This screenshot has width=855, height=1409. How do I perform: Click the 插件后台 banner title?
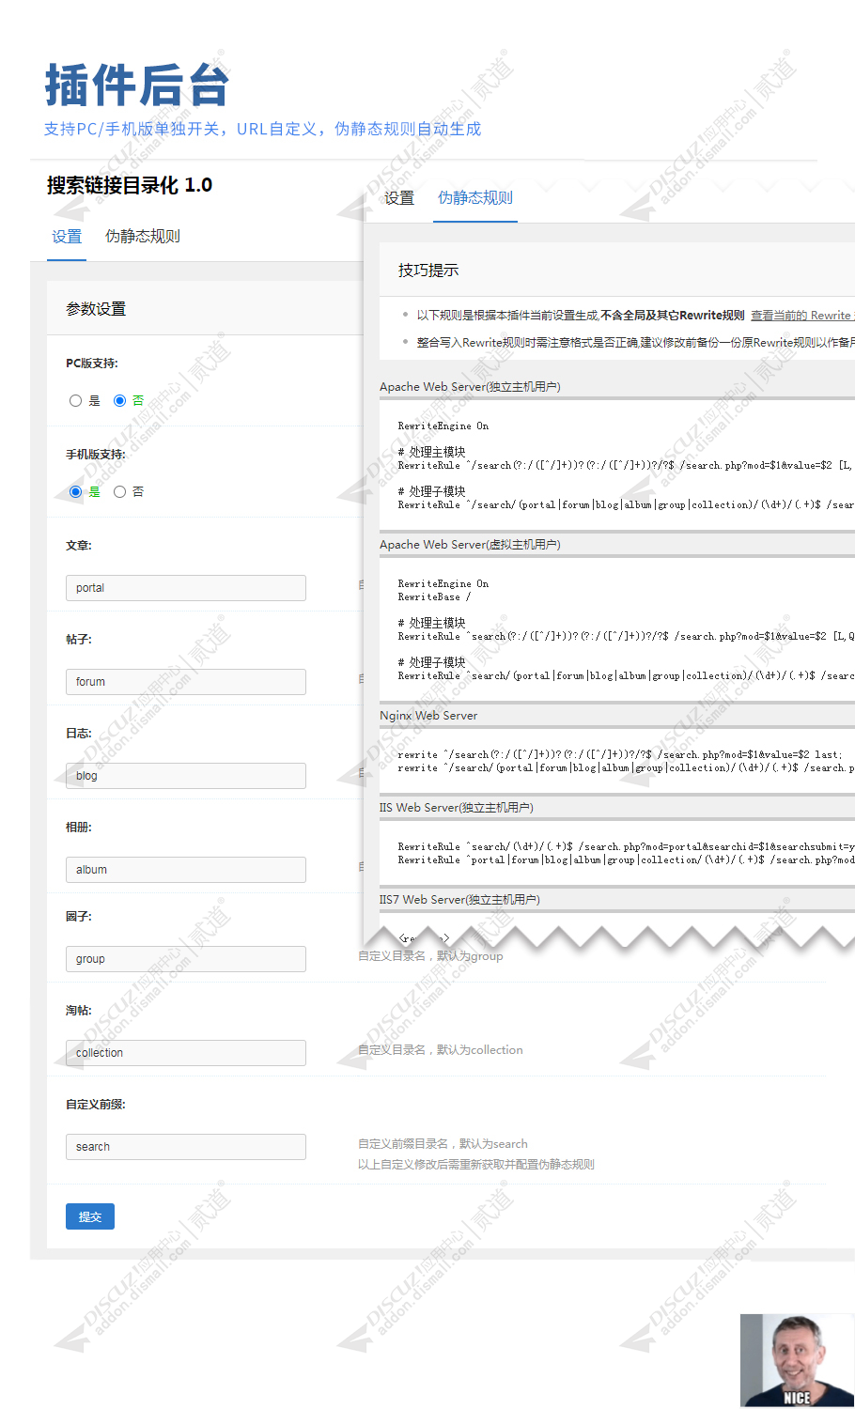[137, 85]
